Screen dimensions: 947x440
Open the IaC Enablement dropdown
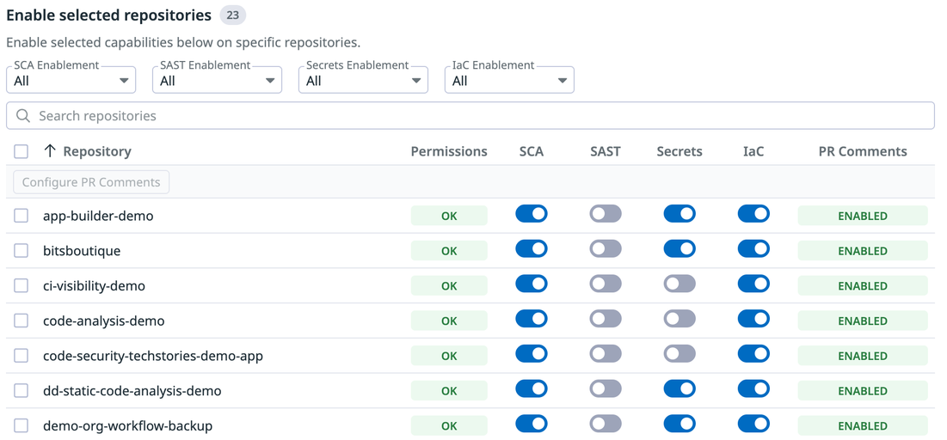coord(510,80)
